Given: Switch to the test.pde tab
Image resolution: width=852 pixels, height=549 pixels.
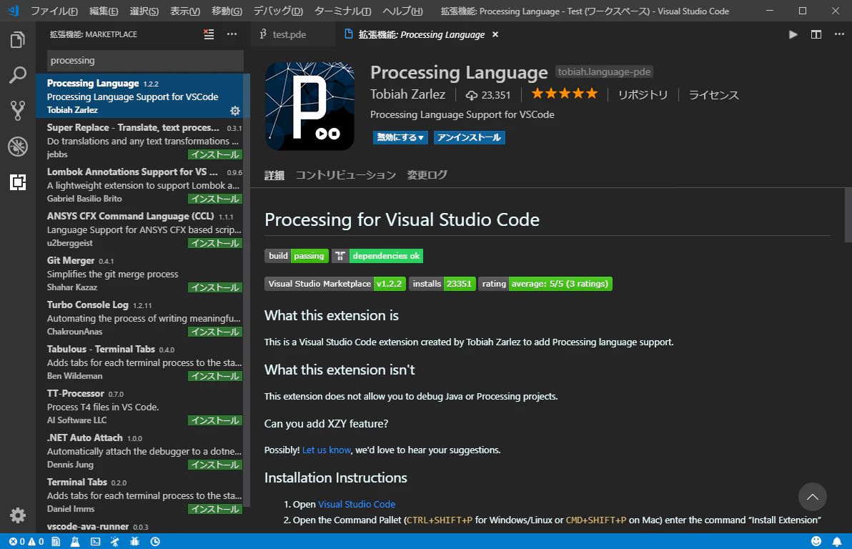Looking at the screenshot, I should pos(289,34).
